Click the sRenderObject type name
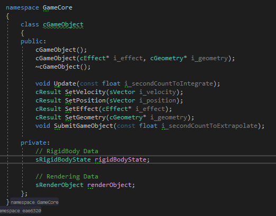The height and width of the screenshot is (216, 276). pos(59,185)
